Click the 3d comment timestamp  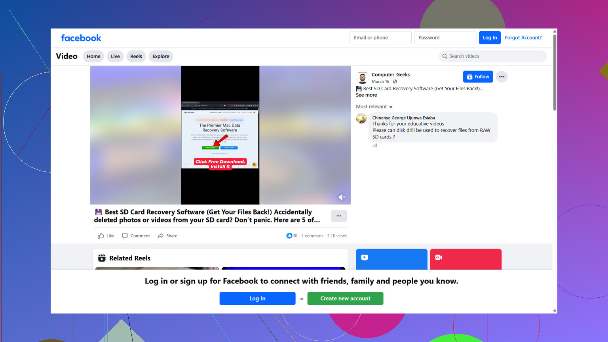pyautogui.click(x=375, y=145)
